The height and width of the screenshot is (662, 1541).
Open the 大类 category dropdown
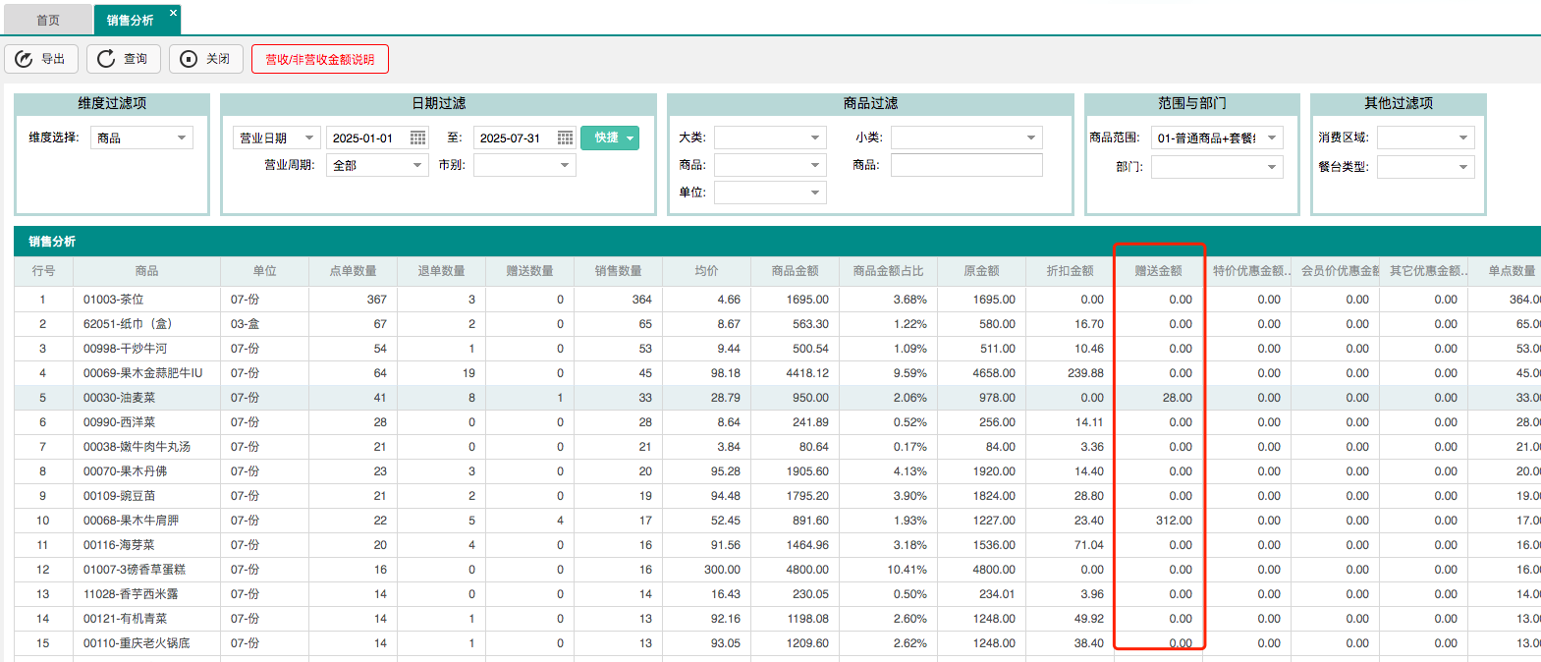(814, 138)
